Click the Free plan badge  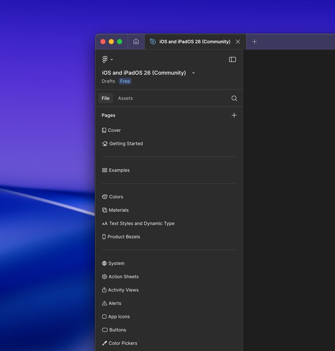point(125,81)
